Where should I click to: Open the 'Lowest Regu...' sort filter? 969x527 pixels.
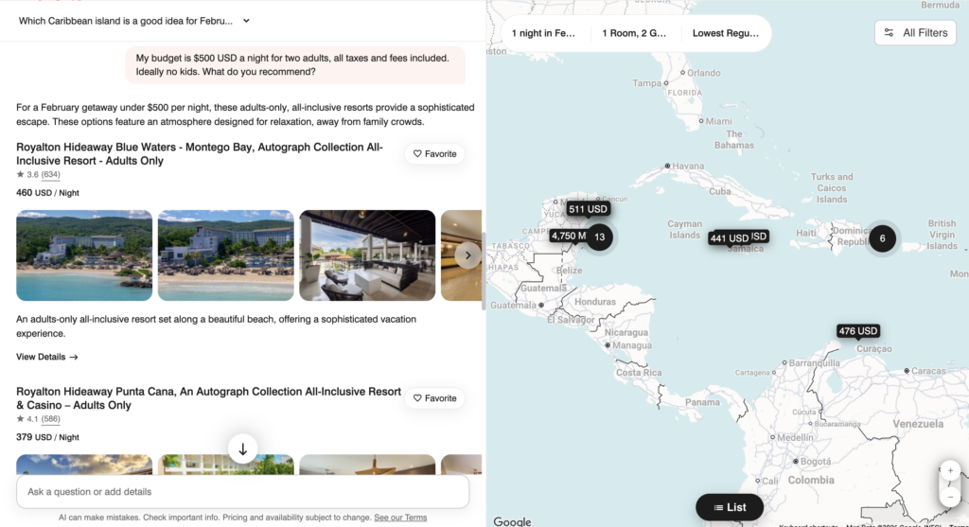tap(726, 33)
